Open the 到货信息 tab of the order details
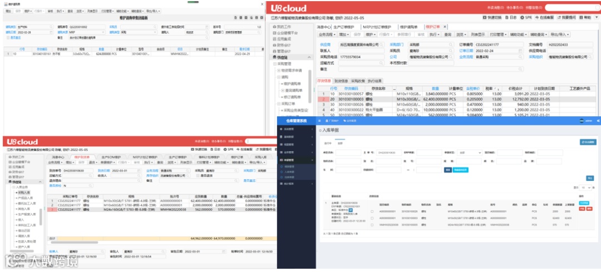Screen dimensions: 601x272 tap(341, 81)
